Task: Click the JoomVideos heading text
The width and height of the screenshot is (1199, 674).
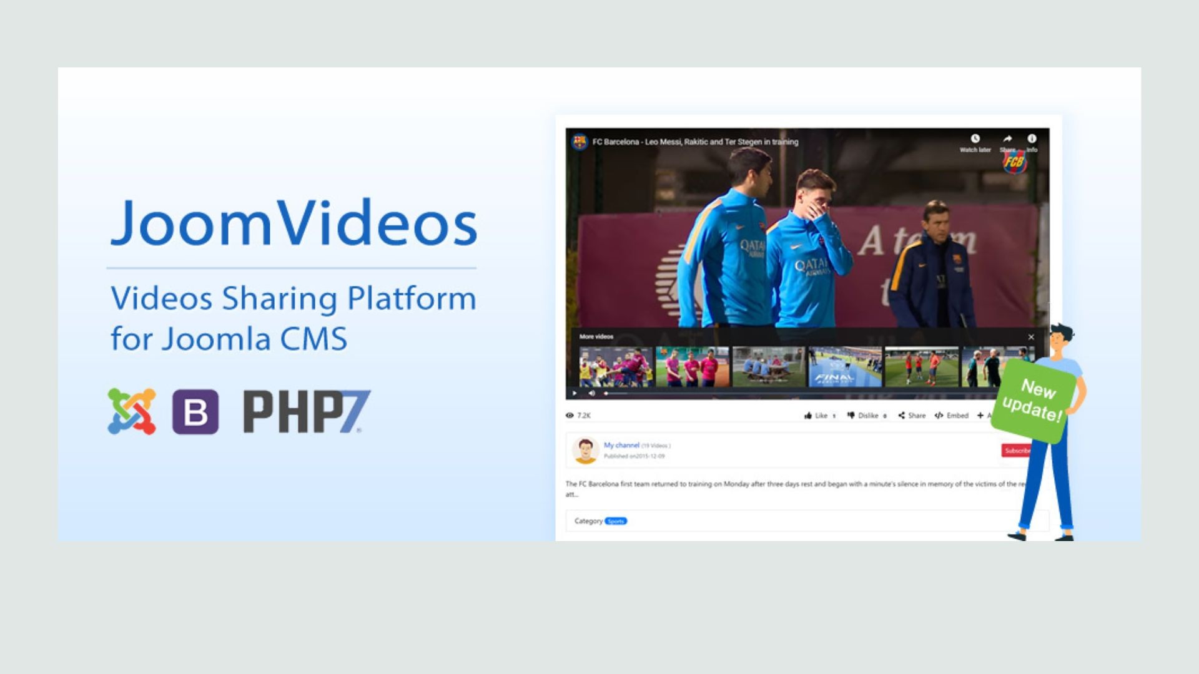Action: coord(294,222)
